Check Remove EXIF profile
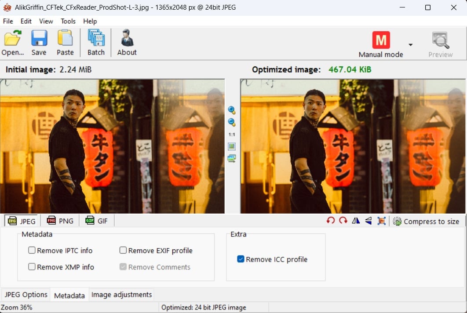Viewport: 467px width, 313px height. (x=123, y=250)
